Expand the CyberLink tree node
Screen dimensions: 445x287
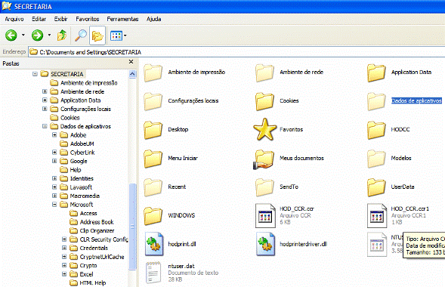coord(54,153)
